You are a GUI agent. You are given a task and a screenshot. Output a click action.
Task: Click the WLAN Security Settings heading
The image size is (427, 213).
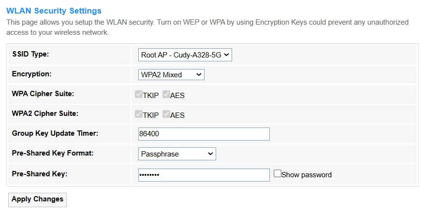pyautogui.click(x=54, y=11)
